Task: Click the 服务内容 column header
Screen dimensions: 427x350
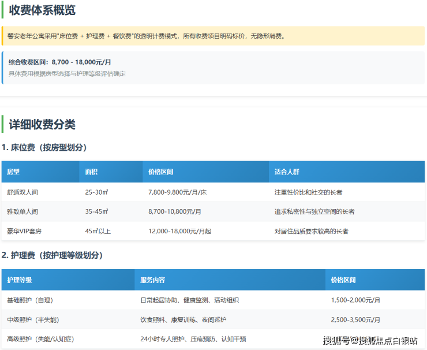Action: (152, 280)
